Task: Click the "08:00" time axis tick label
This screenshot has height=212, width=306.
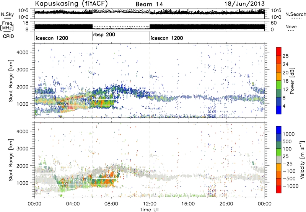Action: point(111,204)
